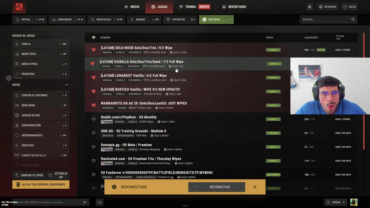Filter by VANILA game mode
This screenshot has height=208, width=370.
click(x=41, y=44)
